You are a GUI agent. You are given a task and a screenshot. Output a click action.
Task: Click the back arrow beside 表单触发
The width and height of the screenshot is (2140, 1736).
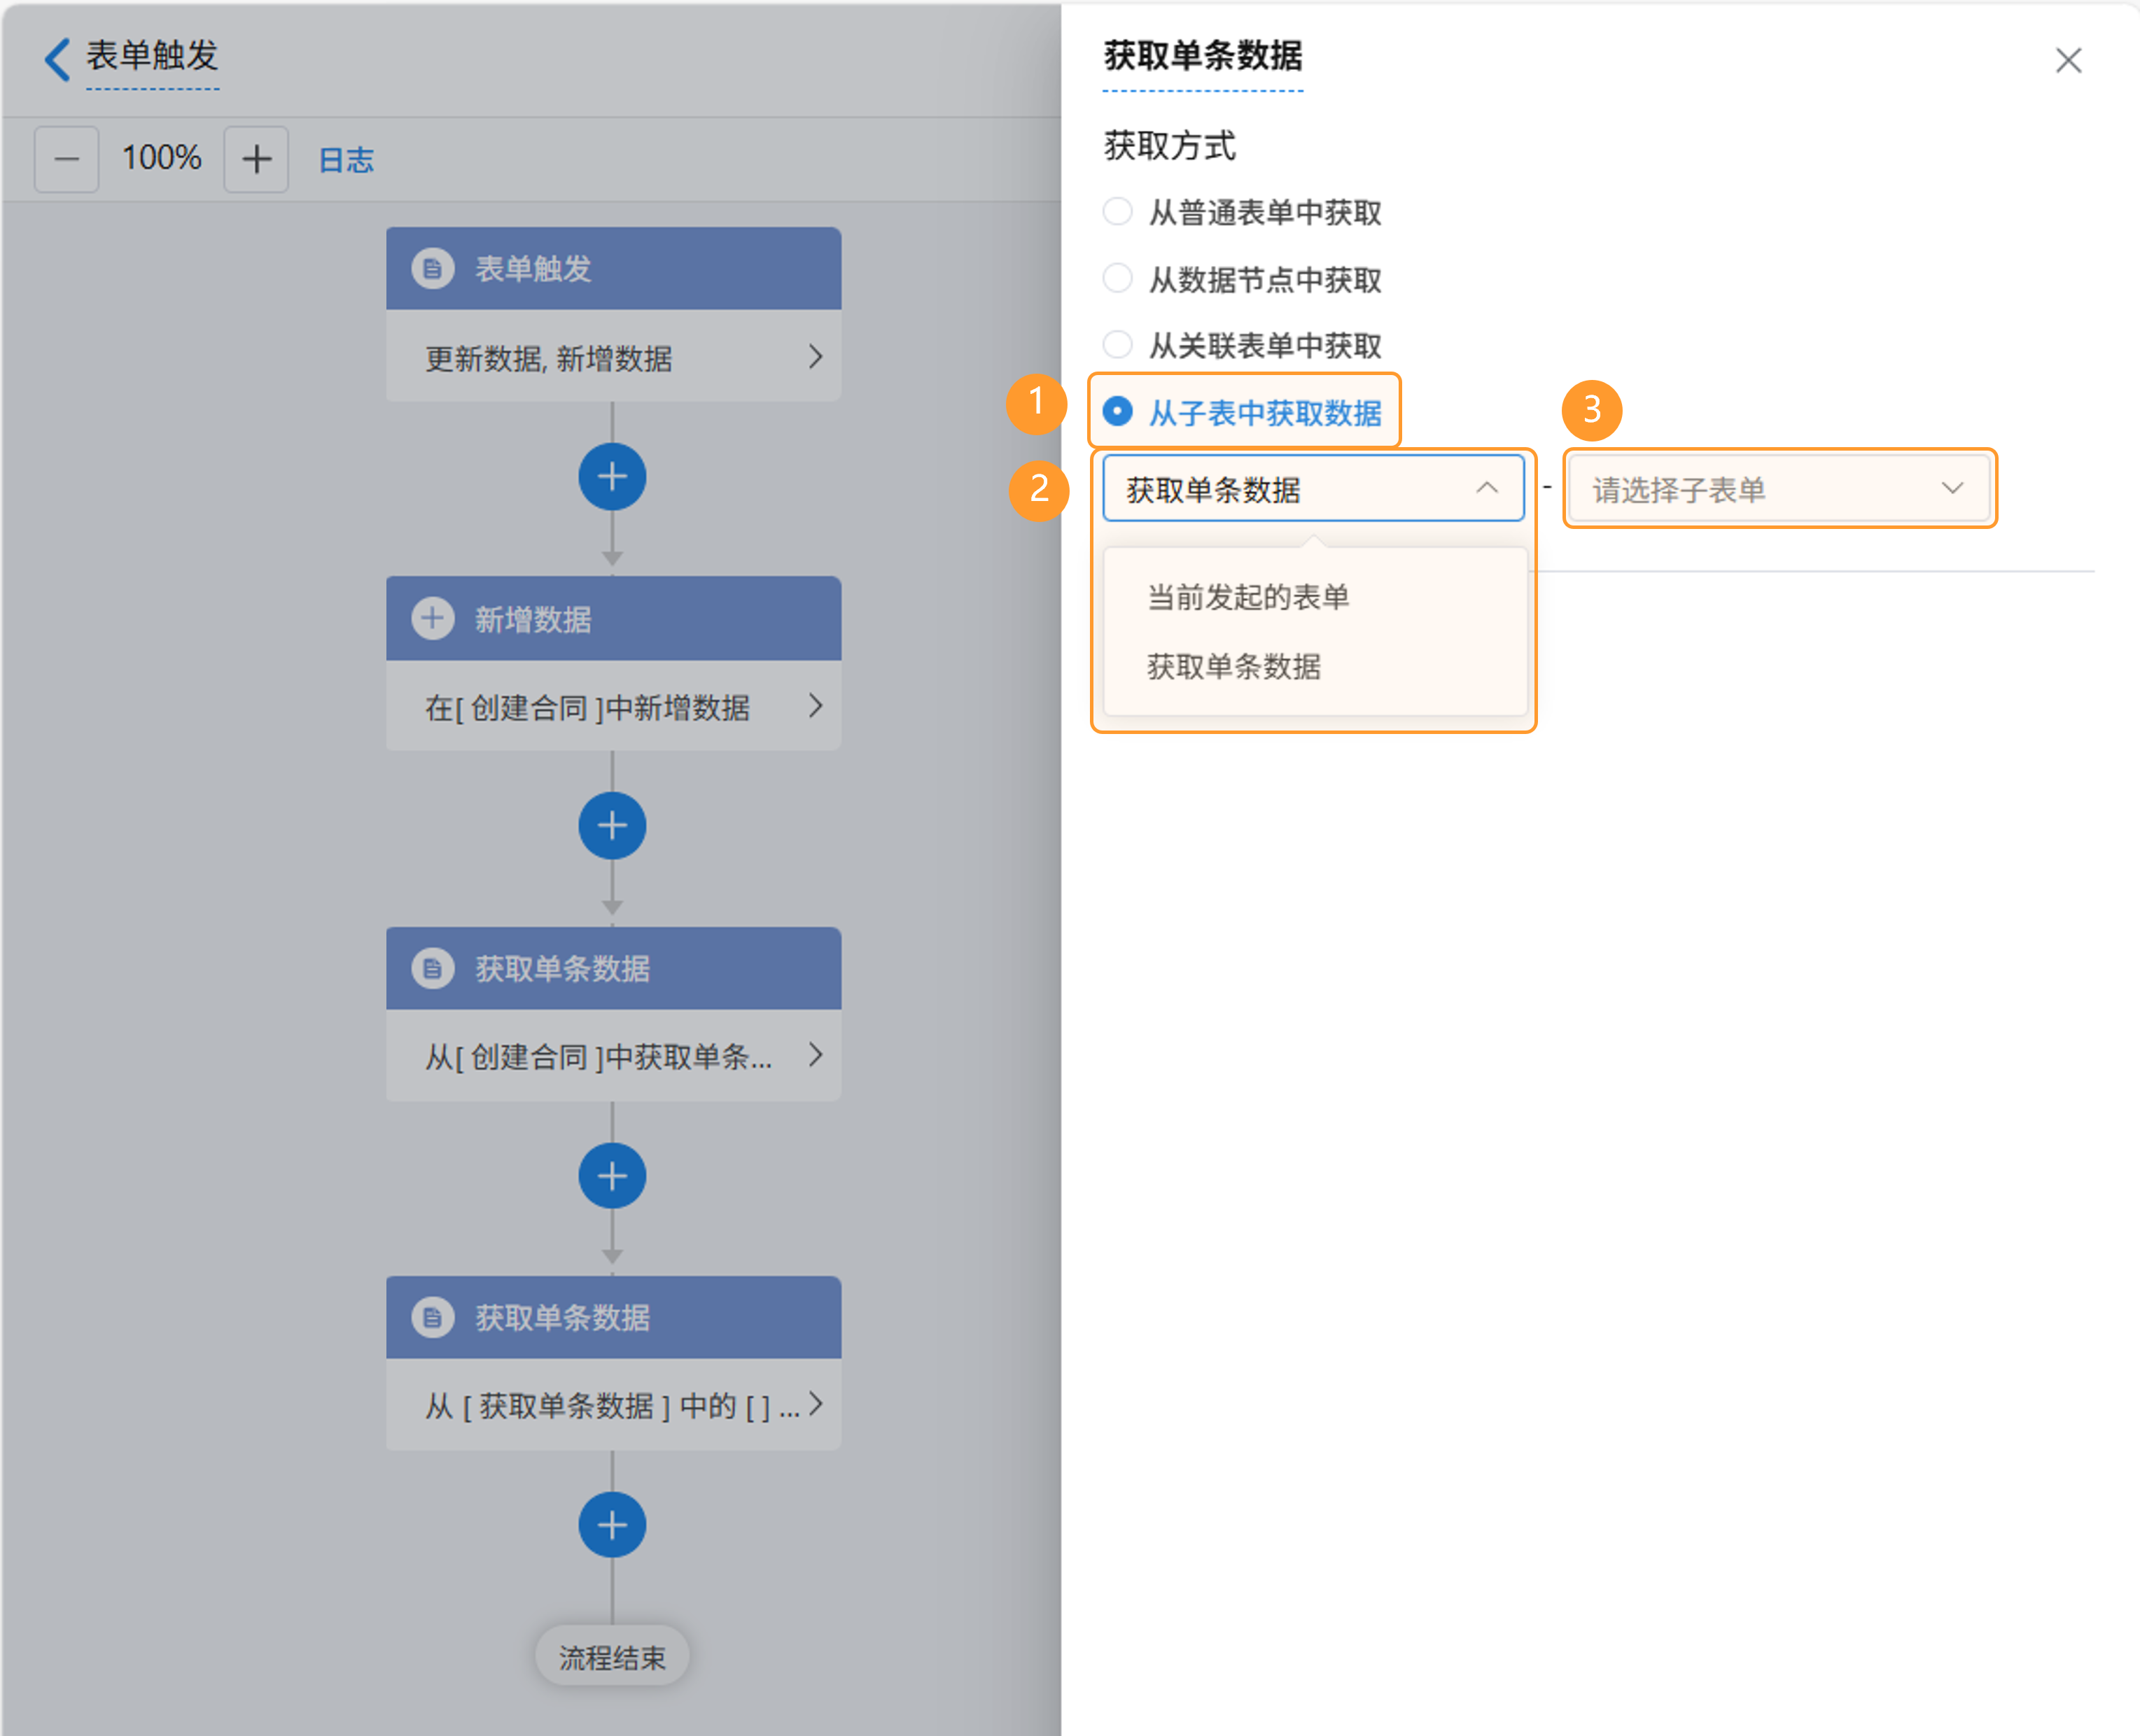pyautogui.click(x=58, y=59)
